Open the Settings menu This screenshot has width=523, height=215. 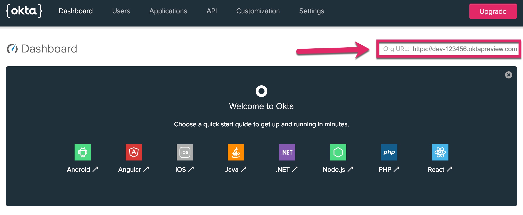tap(311, 11)
